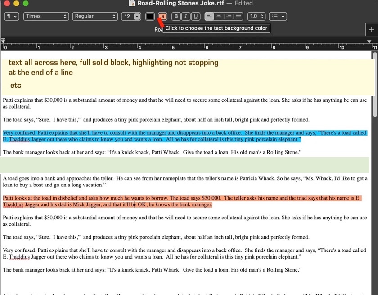The image size is (378, 295).
Task: Apply italic formatting
Action: 185,16
